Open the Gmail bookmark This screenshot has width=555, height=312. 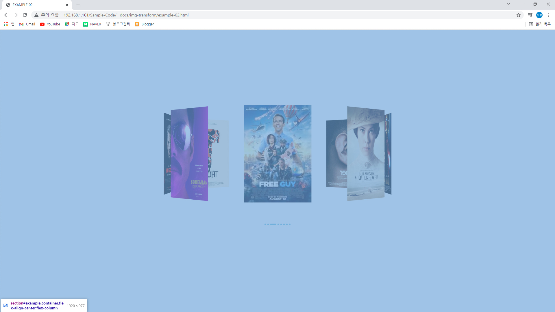pos(27,24)
